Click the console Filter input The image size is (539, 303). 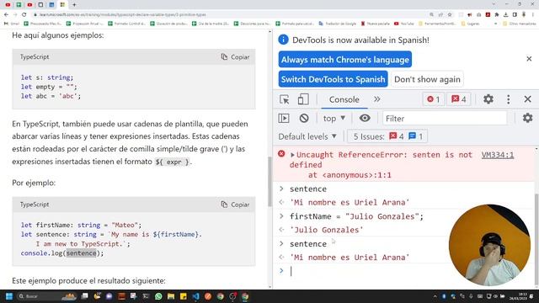(445, 118)
